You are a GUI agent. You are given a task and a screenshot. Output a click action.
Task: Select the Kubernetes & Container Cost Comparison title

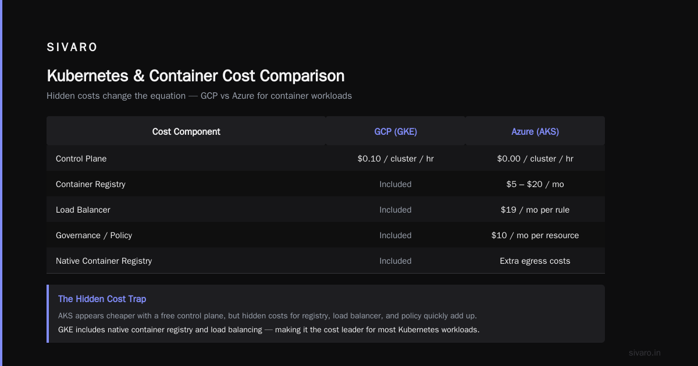(x=195, y=76)
